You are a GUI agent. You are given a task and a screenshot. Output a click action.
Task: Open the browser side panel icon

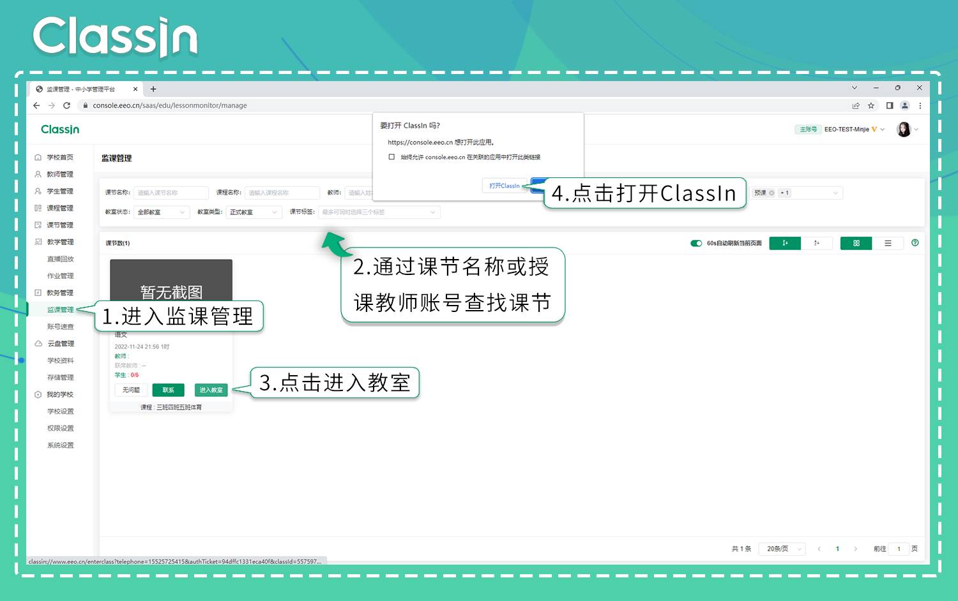(890, 105)
